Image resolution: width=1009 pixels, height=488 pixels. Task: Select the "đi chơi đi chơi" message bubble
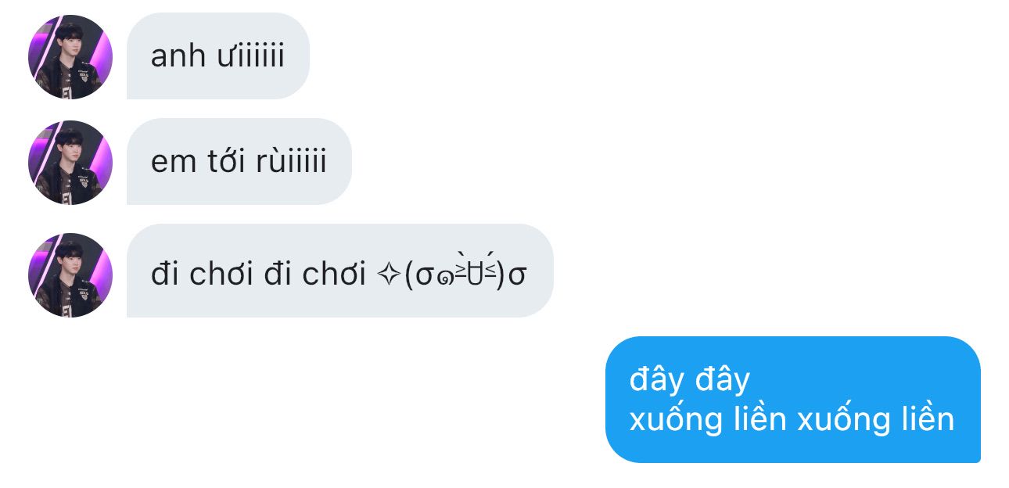340,271
